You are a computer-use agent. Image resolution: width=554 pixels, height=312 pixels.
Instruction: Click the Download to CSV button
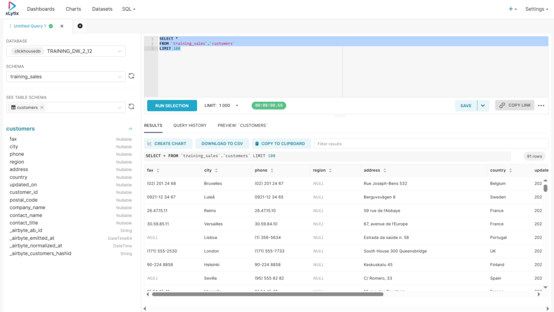tap(222, 144)
